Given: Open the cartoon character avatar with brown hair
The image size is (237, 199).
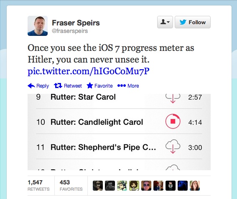Looking at the screenshot, I should [x=134, y=186].
